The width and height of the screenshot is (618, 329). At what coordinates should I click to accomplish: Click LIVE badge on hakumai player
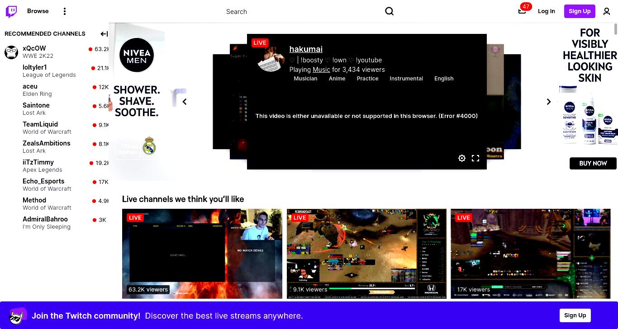260,42
